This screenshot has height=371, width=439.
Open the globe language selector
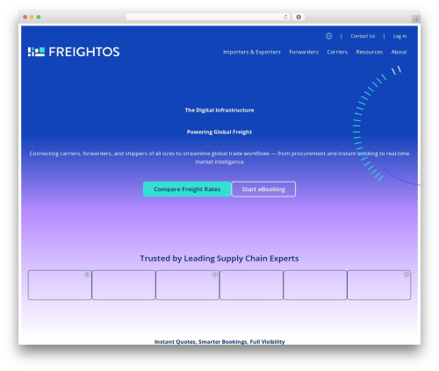tap(329, 36)
